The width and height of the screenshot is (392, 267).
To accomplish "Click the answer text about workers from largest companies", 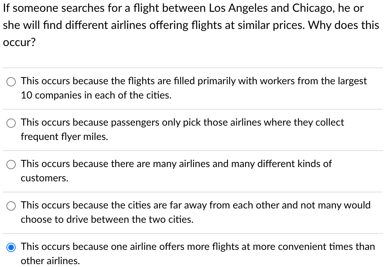I will [194, 88].
